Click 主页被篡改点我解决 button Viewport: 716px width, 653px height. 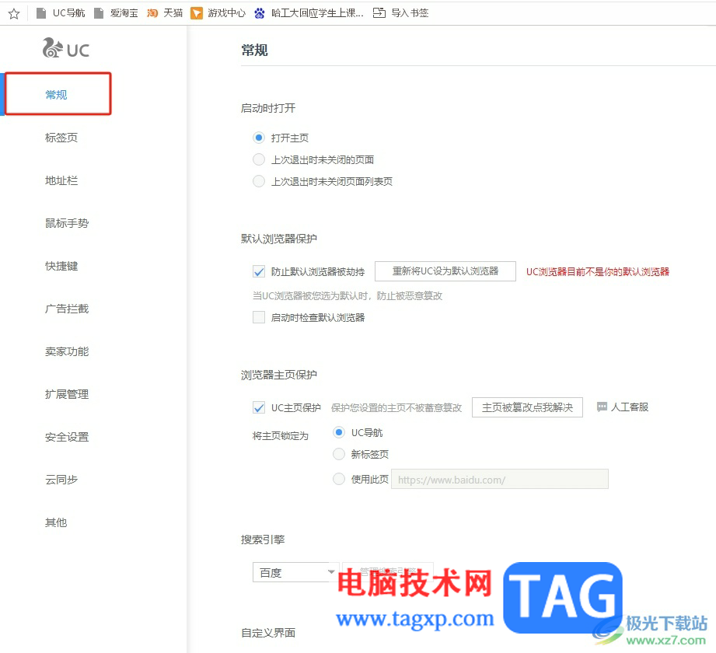click(x=527, y=407)
